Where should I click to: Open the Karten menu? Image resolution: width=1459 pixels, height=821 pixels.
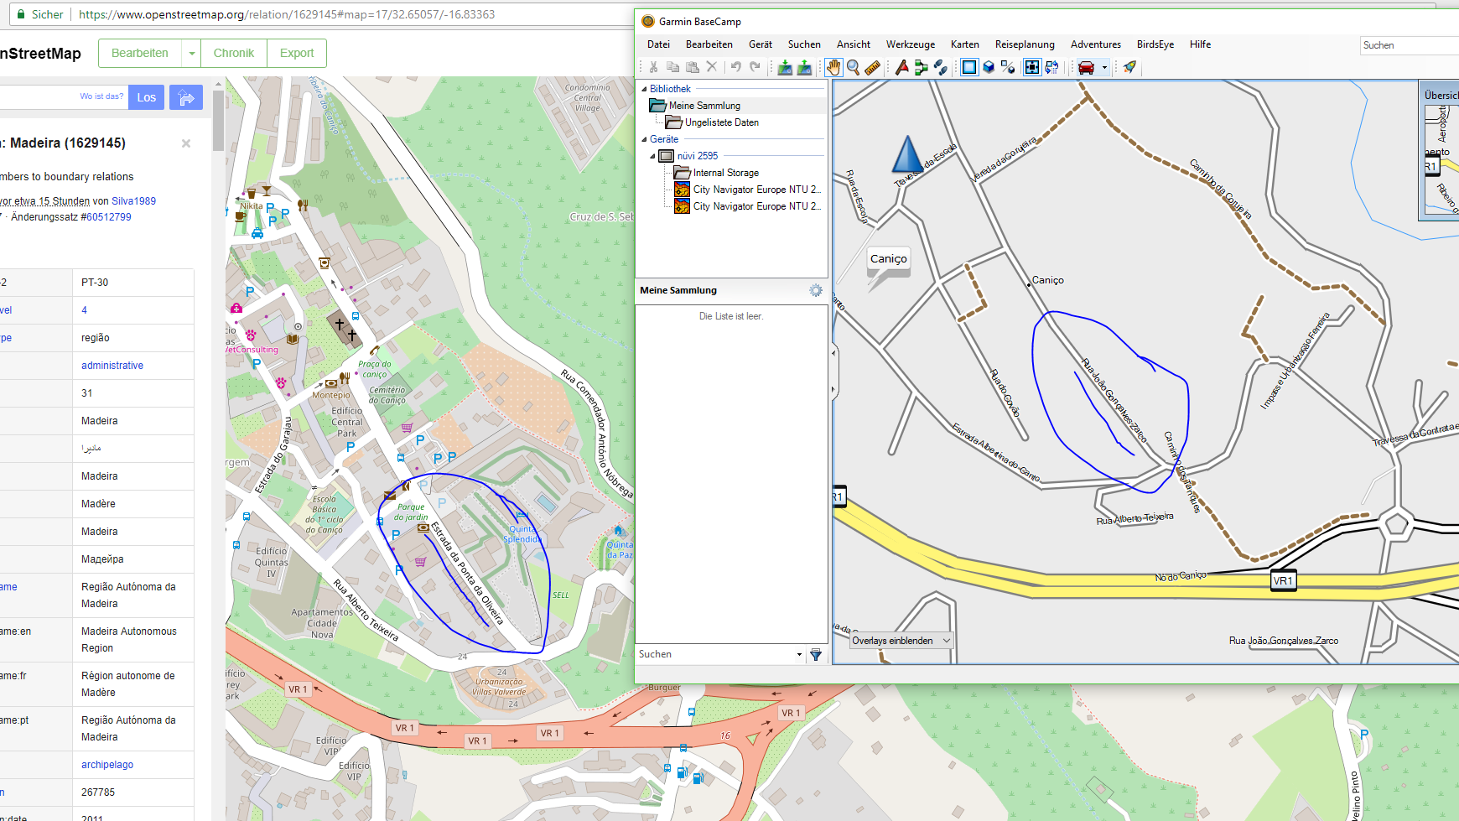964,44
